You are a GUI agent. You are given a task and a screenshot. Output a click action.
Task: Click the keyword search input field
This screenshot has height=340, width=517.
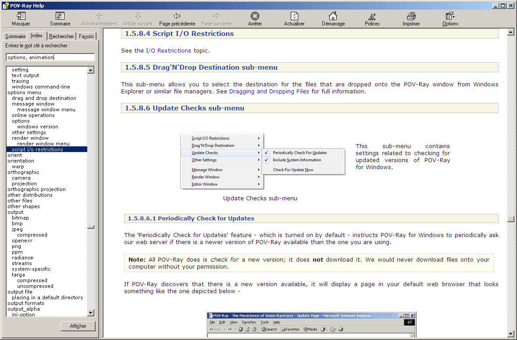coord(50,57)
